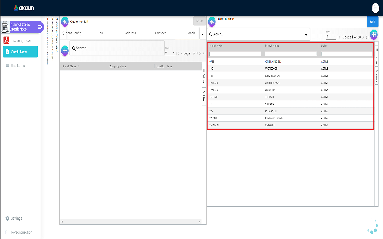
Task: Expand Filters side panel in branch grid
Action: [377, 76]
